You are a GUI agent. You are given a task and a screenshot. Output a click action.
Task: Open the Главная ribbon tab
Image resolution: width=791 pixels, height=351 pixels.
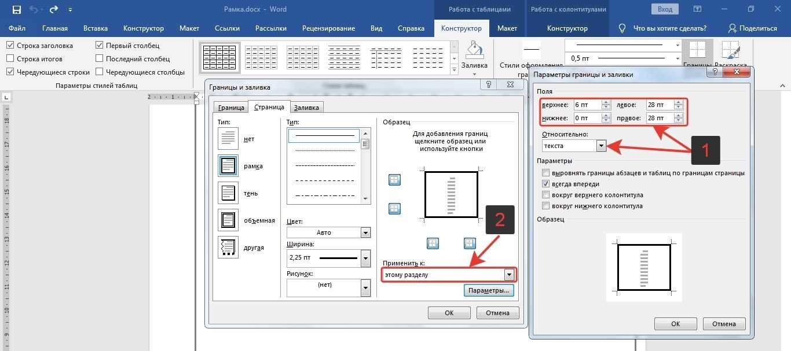pyautogui.click(x=55, y=28)
